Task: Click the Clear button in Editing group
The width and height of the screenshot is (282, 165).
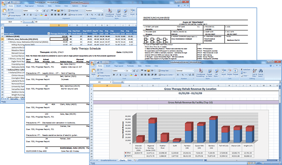Action: coord(245,76)
